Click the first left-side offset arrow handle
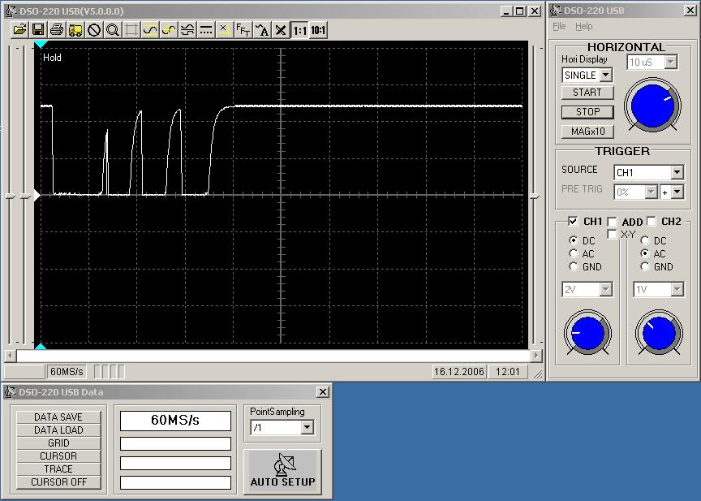 11,196
